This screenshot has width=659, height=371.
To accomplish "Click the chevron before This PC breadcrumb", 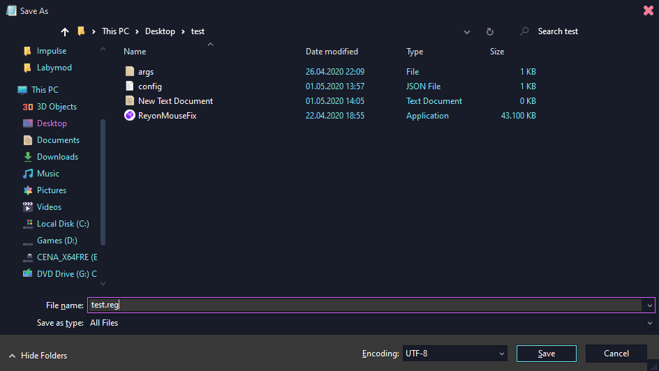I will (x=94, y=31).
